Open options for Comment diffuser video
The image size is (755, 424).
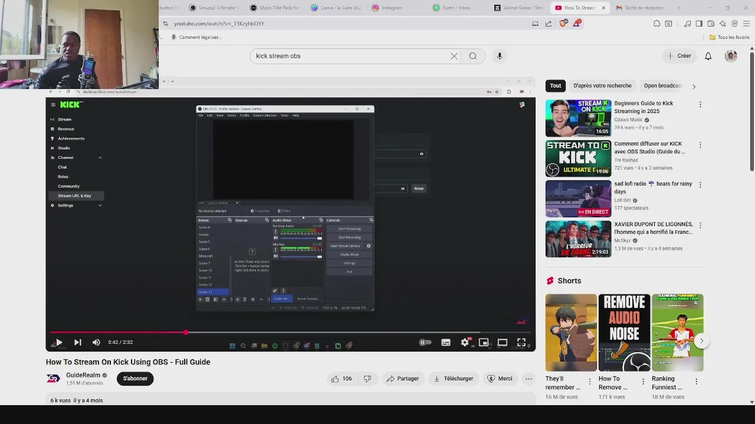point(700,145)
